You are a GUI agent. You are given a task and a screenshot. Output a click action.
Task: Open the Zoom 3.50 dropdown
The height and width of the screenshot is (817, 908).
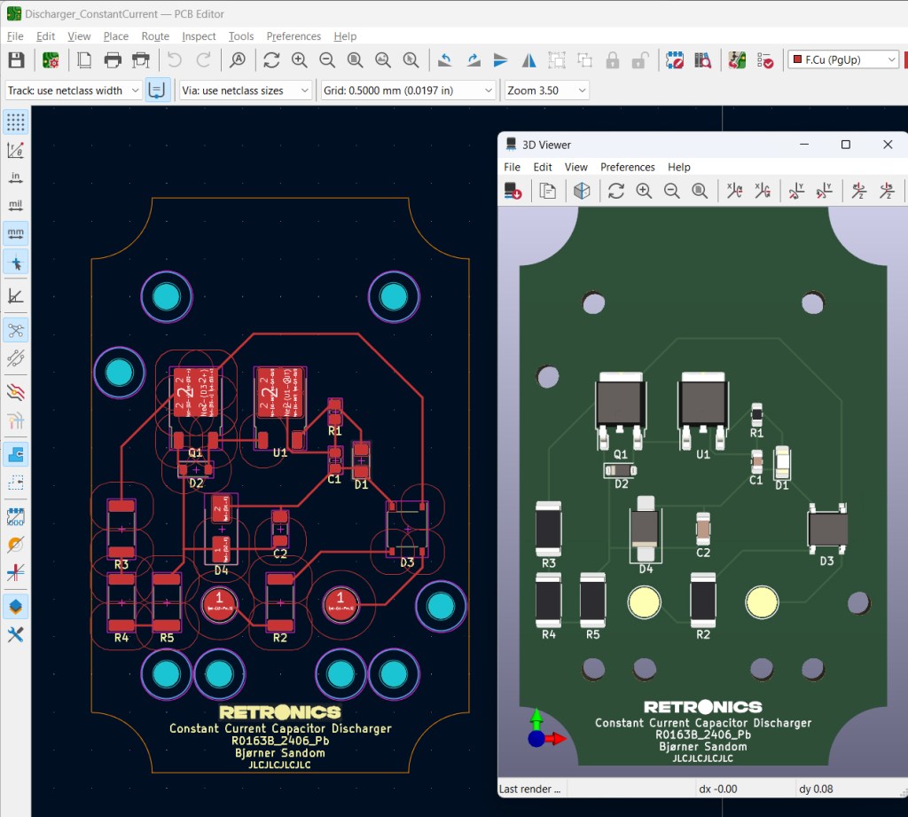click(546, 90)
